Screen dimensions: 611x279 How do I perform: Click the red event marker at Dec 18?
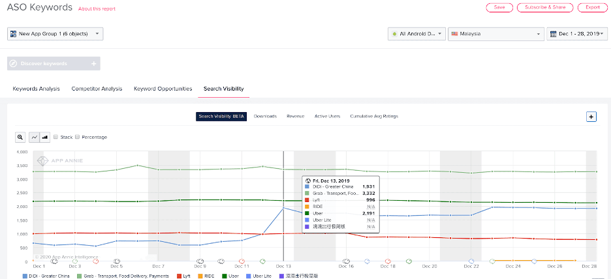point(388,261)
